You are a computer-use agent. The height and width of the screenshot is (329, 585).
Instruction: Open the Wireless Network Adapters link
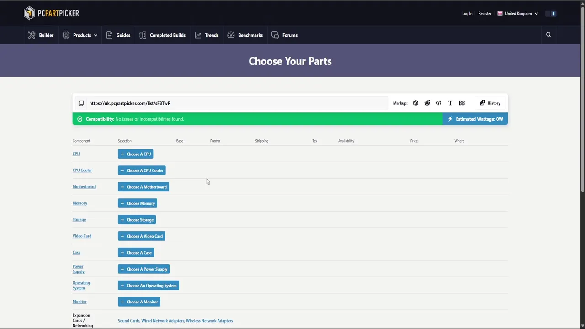pos(209,321)
